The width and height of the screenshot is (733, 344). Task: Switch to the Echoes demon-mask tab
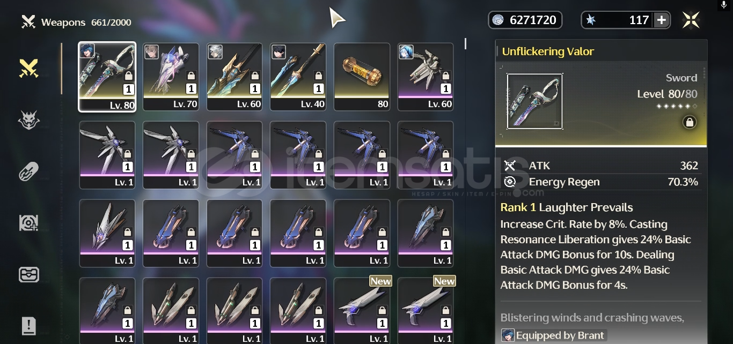(28, 121)
